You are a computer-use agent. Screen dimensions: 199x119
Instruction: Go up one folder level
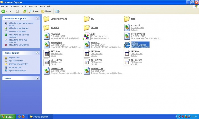click(x=25, y=11)
